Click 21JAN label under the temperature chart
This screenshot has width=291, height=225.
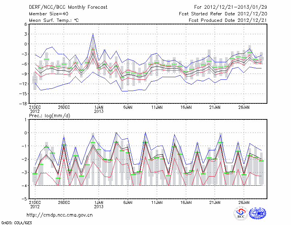(x=215, y=107)
